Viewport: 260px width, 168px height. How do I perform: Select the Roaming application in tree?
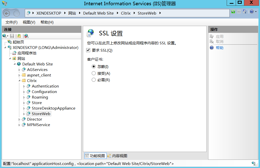(40, 97)
